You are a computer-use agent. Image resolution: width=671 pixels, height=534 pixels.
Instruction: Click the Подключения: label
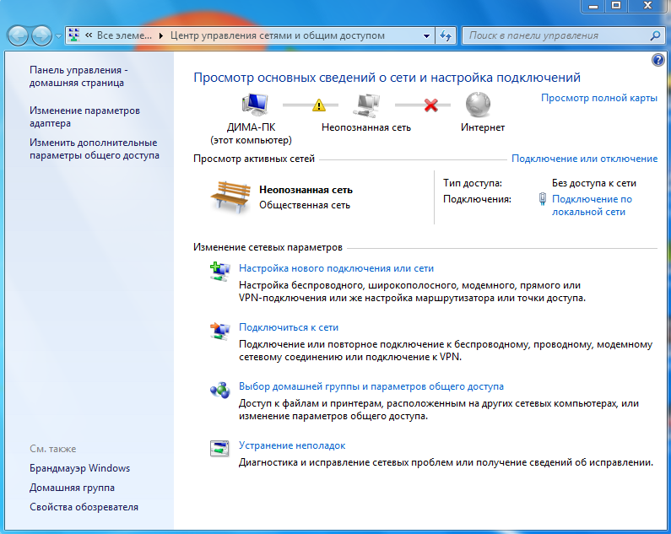point(477,199)
